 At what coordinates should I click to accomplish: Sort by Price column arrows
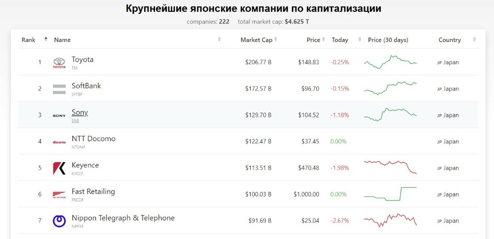[x=323, y=39]
